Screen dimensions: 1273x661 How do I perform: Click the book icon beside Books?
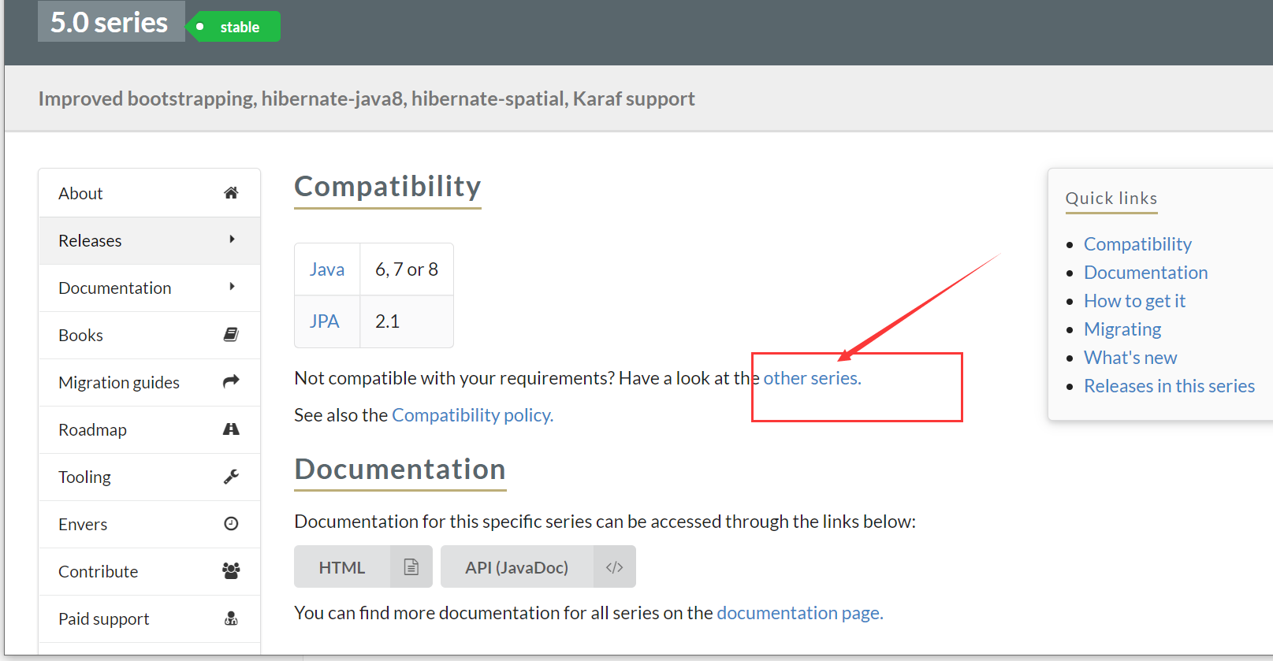click(231, 335)
